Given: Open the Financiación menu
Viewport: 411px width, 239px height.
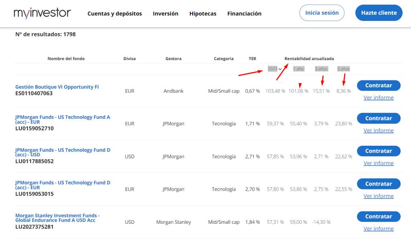Looking at the screenshot, I should [x=244, y=14].
